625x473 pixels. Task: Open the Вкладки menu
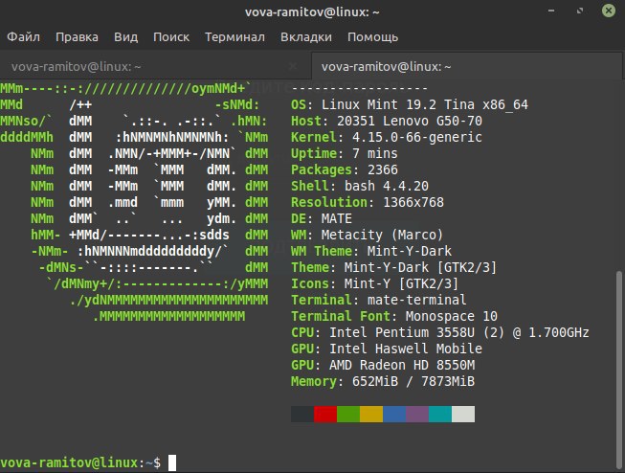pyautogui.click(x=306, y=37)
